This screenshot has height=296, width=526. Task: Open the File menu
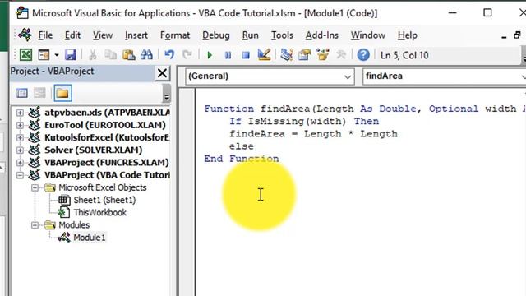45,35
